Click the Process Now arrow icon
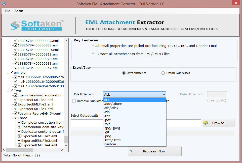The width and height of the screenshot is (242, 163). click(131, 151)
